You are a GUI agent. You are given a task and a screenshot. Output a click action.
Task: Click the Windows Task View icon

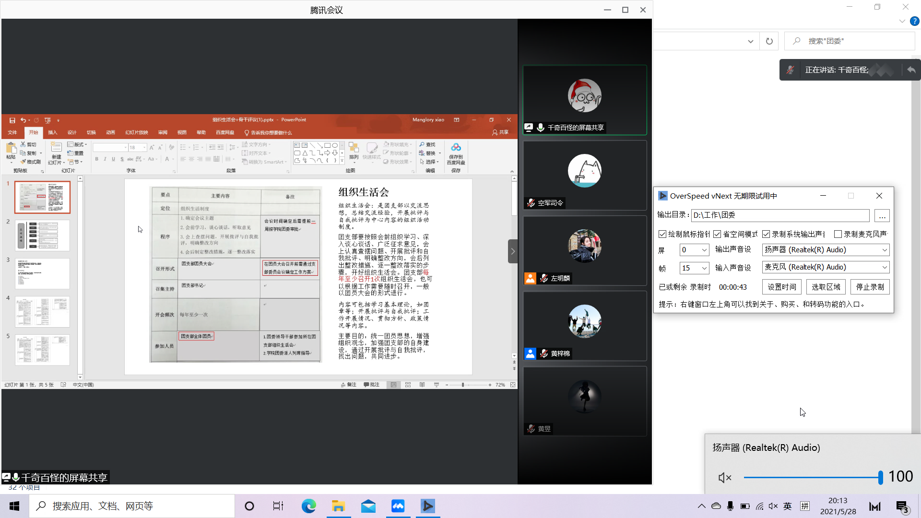[x=278, y=506]
